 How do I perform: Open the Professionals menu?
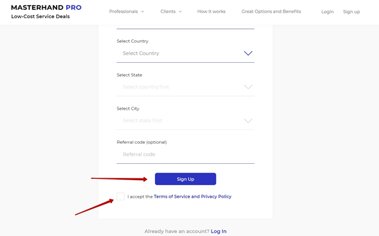[x=127, y=11]
